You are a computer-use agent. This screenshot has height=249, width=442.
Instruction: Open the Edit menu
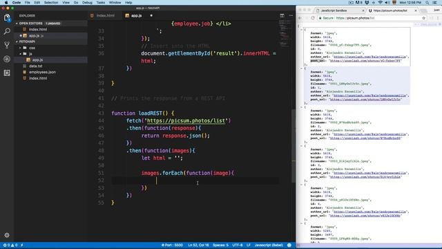[x=37, y=3]
